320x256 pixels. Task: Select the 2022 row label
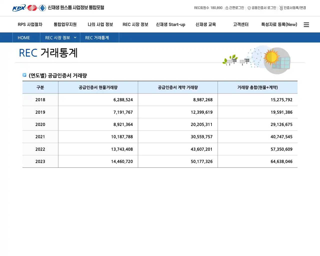pyautogui.click(x=40, y=149)
